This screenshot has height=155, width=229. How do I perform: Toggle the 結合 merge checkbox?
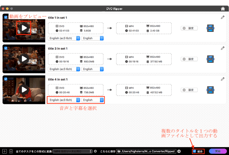pos(194,151)
